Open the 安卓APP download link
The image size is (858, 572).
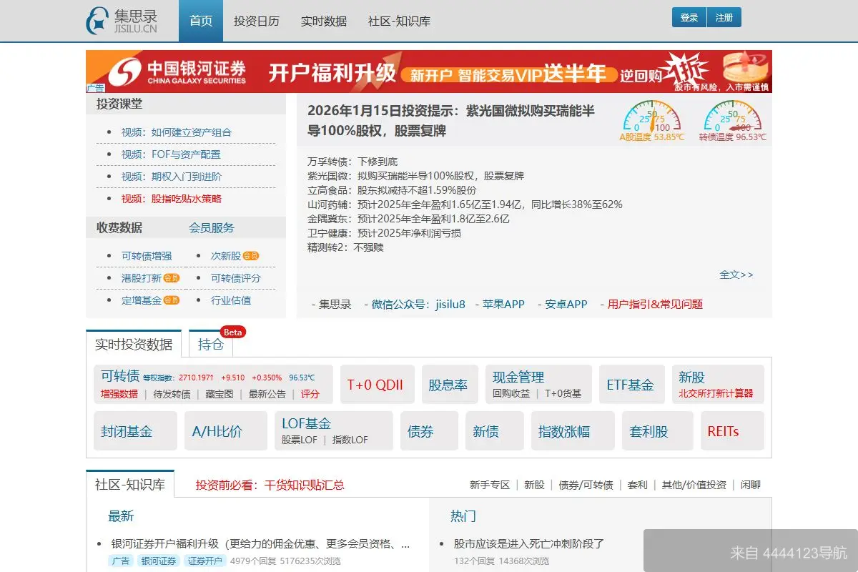point(565,304)
